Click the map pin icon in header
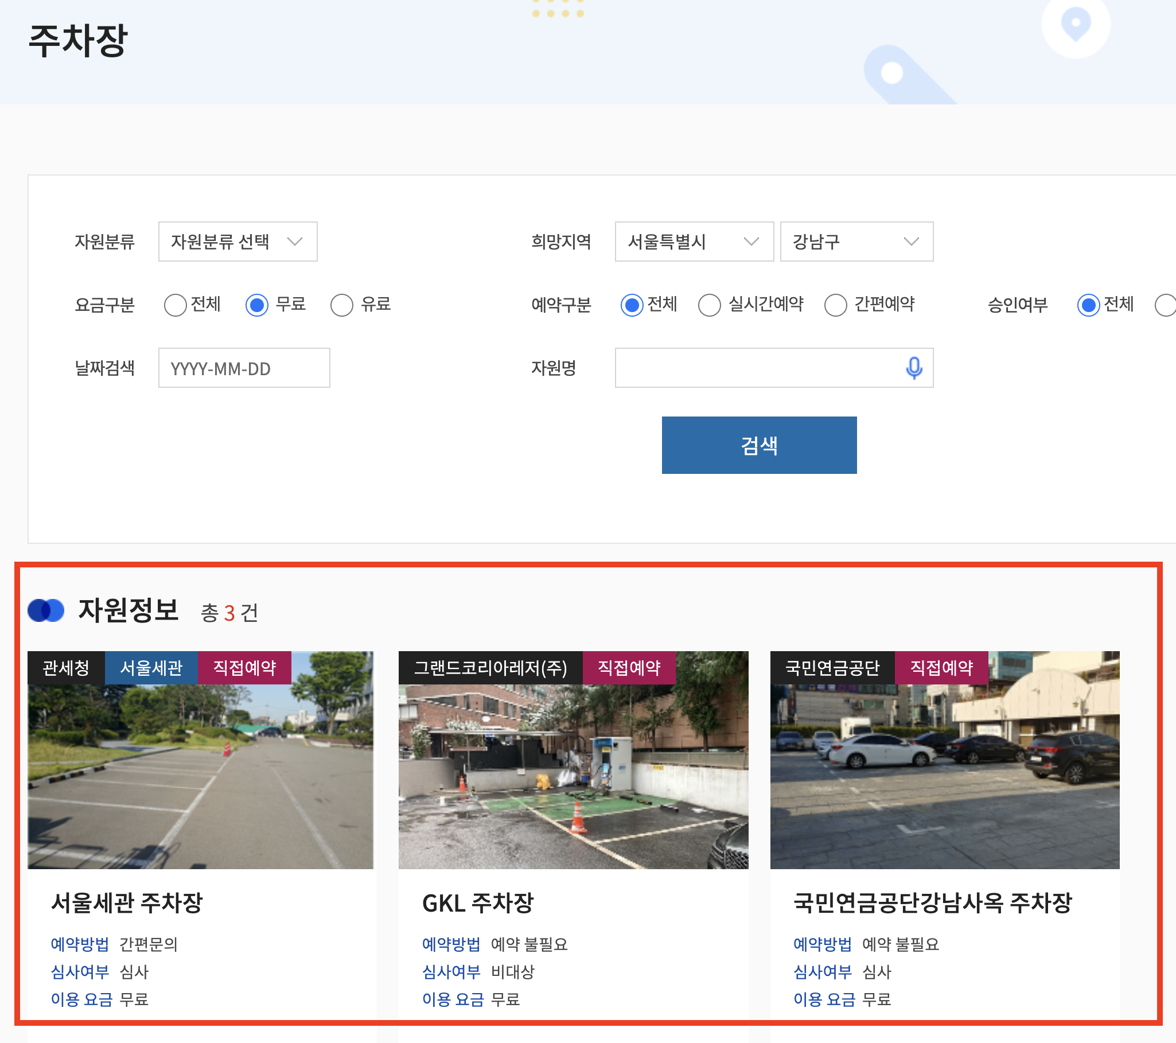This screenshot has height=1043, width=1176. tap(1075, 24)
